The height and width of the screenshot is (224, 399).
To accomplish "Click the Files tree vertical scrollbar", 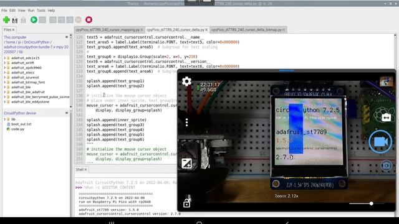I will tap(70, 71).
